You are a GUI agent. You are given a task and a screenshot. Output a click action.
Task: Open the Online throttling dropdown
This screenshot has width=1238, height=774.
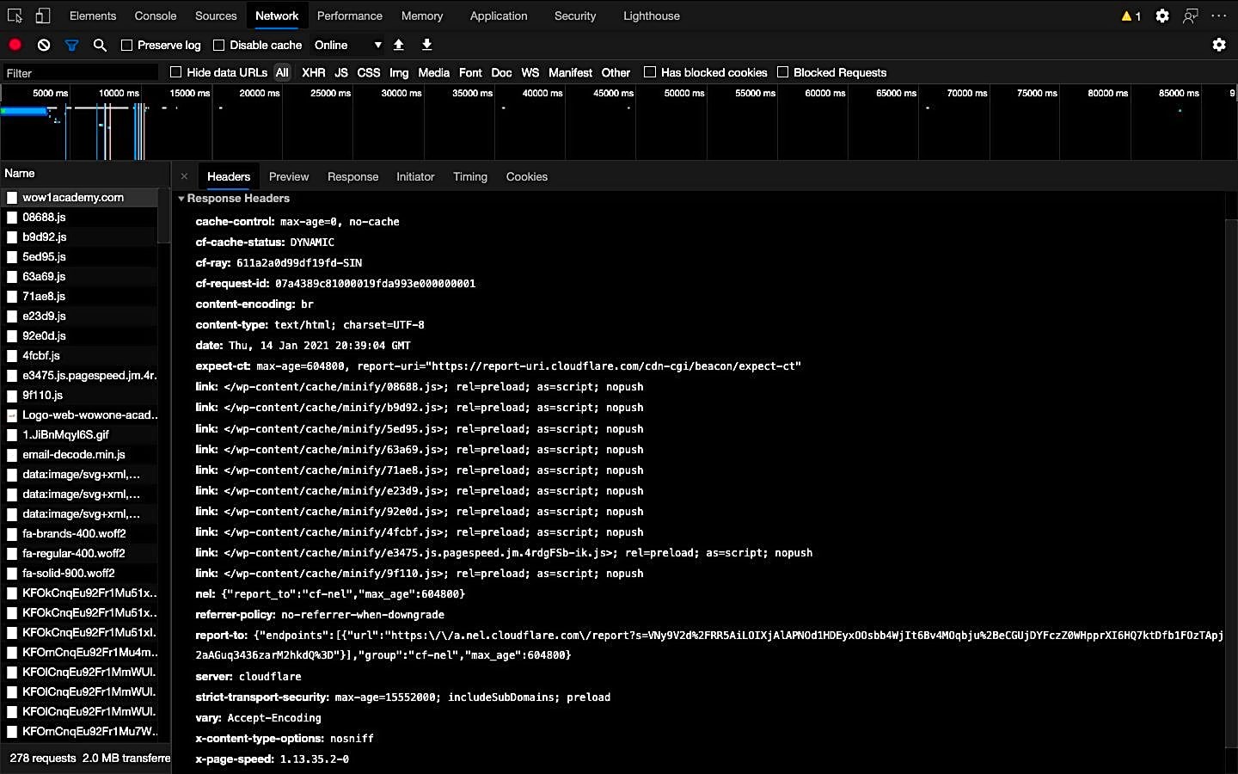pos(347,45)
